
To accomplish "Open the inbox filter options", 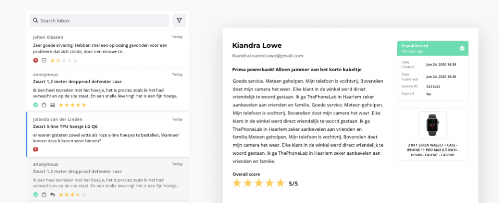I will (x=179, y=20).
